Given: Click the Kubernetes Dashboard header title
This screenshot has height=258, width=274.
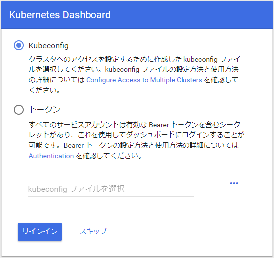Looking at the screenshot, I should [60, 15].
